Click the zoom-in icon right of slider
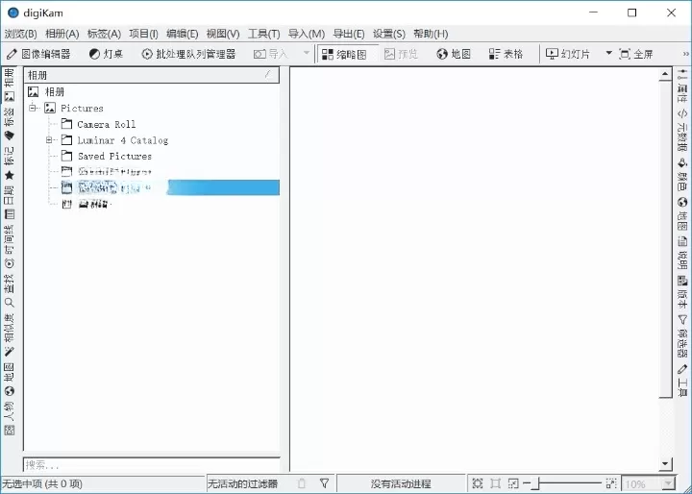692x494 pixels. [611, 483]
